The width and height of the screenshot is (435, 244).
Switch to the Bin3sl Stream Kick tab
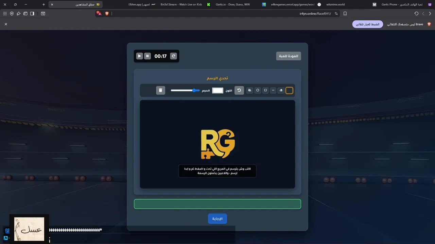[x=185, y=4]
